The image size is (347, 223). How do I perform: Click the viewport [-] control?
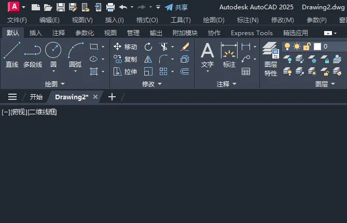(x=6, y=112)
